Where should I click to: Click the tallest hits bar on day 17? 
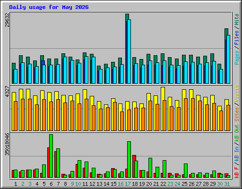click(127, 17)
